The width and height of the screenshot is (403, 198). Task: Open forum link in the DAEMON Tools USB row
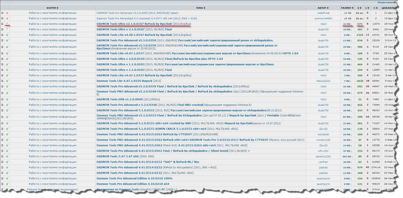[52, 99]
